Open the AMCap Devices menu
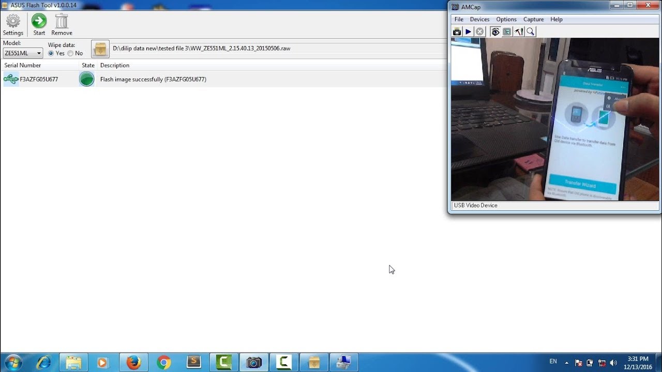Viewport: 662px width, 372px height. 479,19
